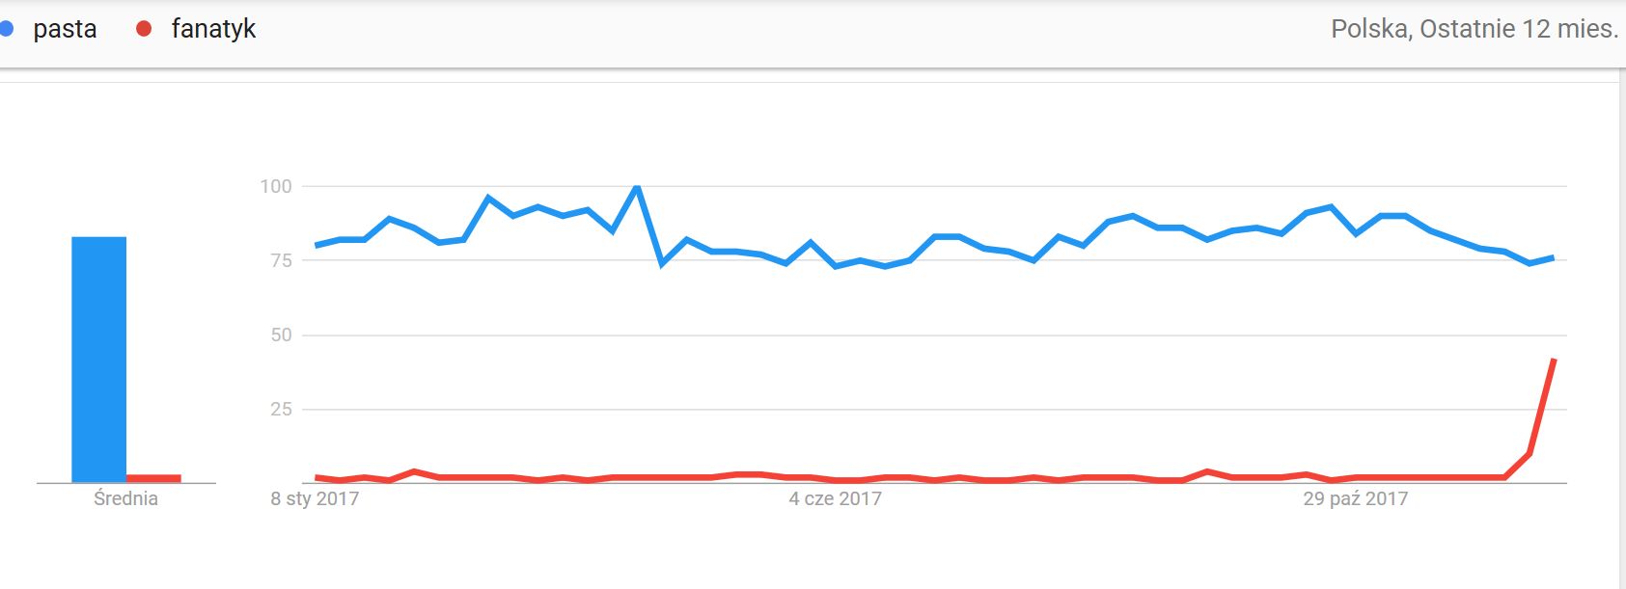Click the starting point of blue pasta line
Screen dimensions: 1626x589
click(x=317, y=245)
